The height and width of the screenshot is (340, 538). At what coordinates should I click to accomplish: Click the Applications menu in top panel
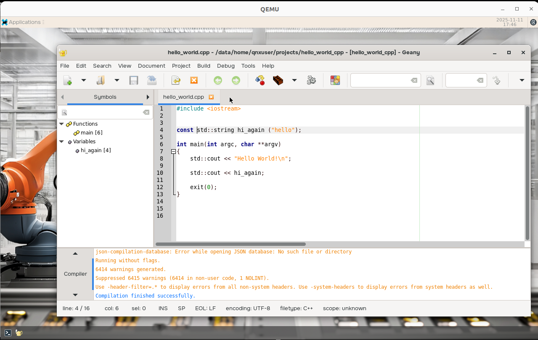click(x=24, y=22)
